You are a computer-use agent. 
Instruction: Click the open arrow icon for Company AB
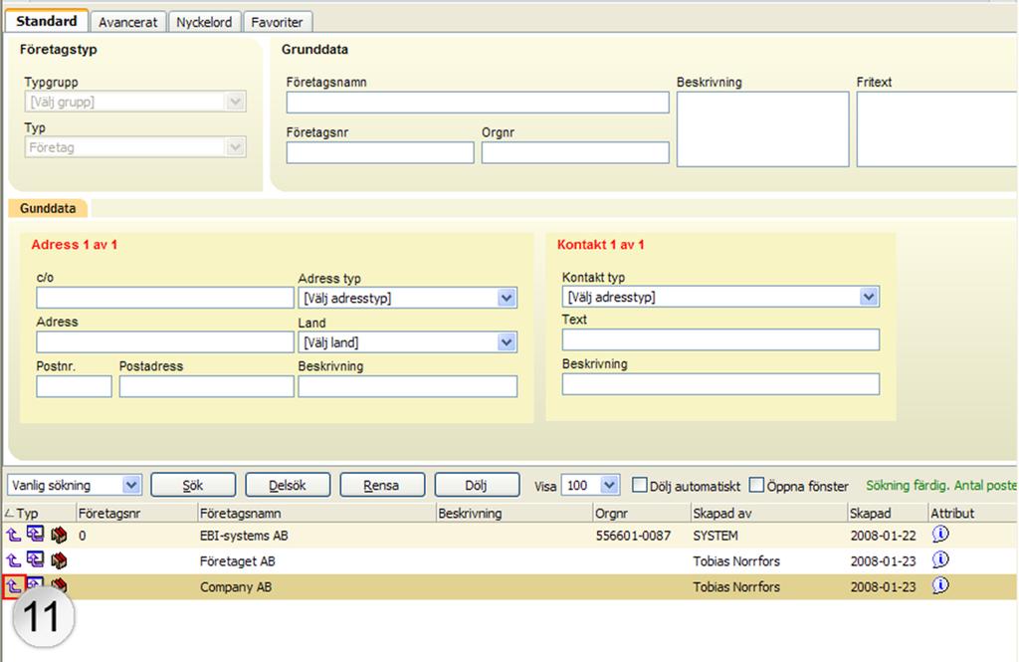(14, 586)
